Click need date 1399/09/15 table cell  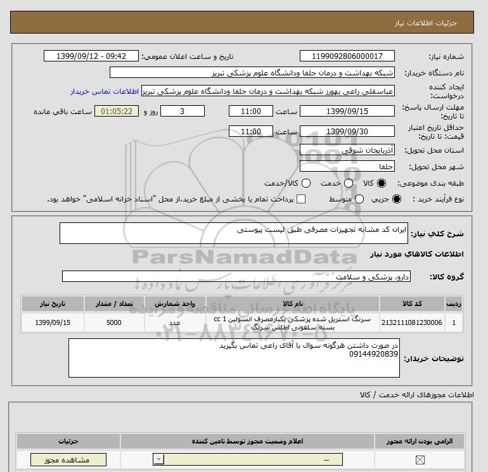[x=53, y=322]
